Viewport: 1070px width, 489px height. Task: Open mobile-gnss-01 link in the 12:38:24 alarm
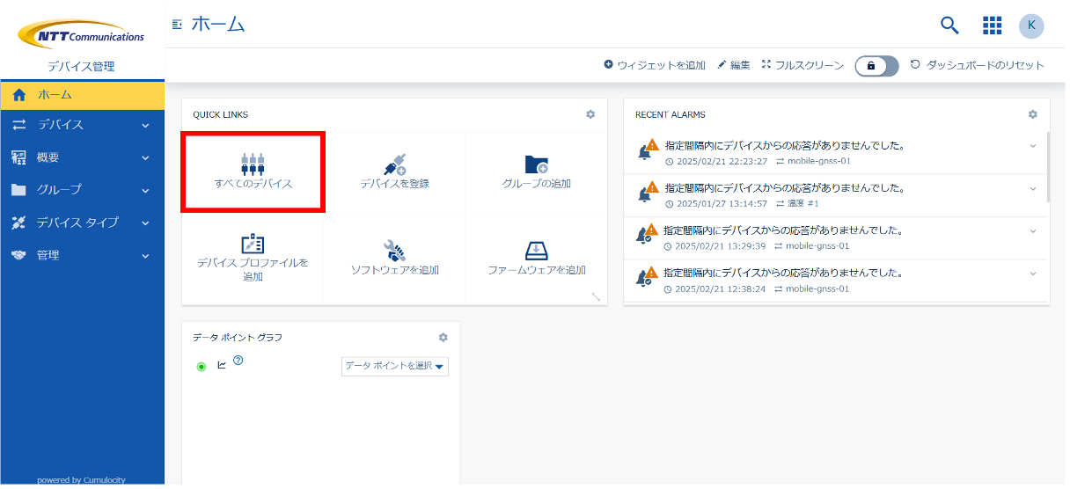(x=817, y=288)
